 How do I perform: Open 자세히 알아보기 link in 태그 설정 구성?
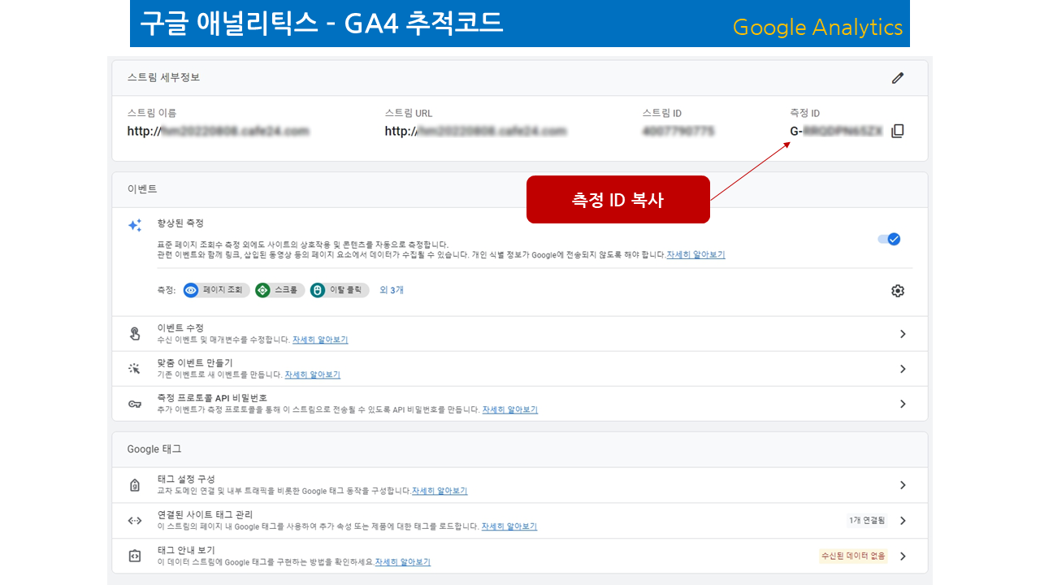coord(440,491)
